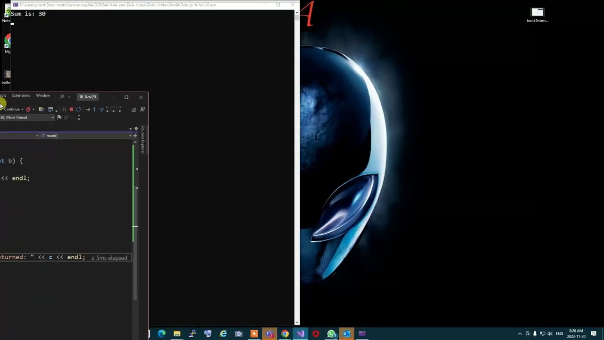Switch to Visual Studio in the taskbar
The height and width of the screenshot is (340, 604).
(301, 334)
